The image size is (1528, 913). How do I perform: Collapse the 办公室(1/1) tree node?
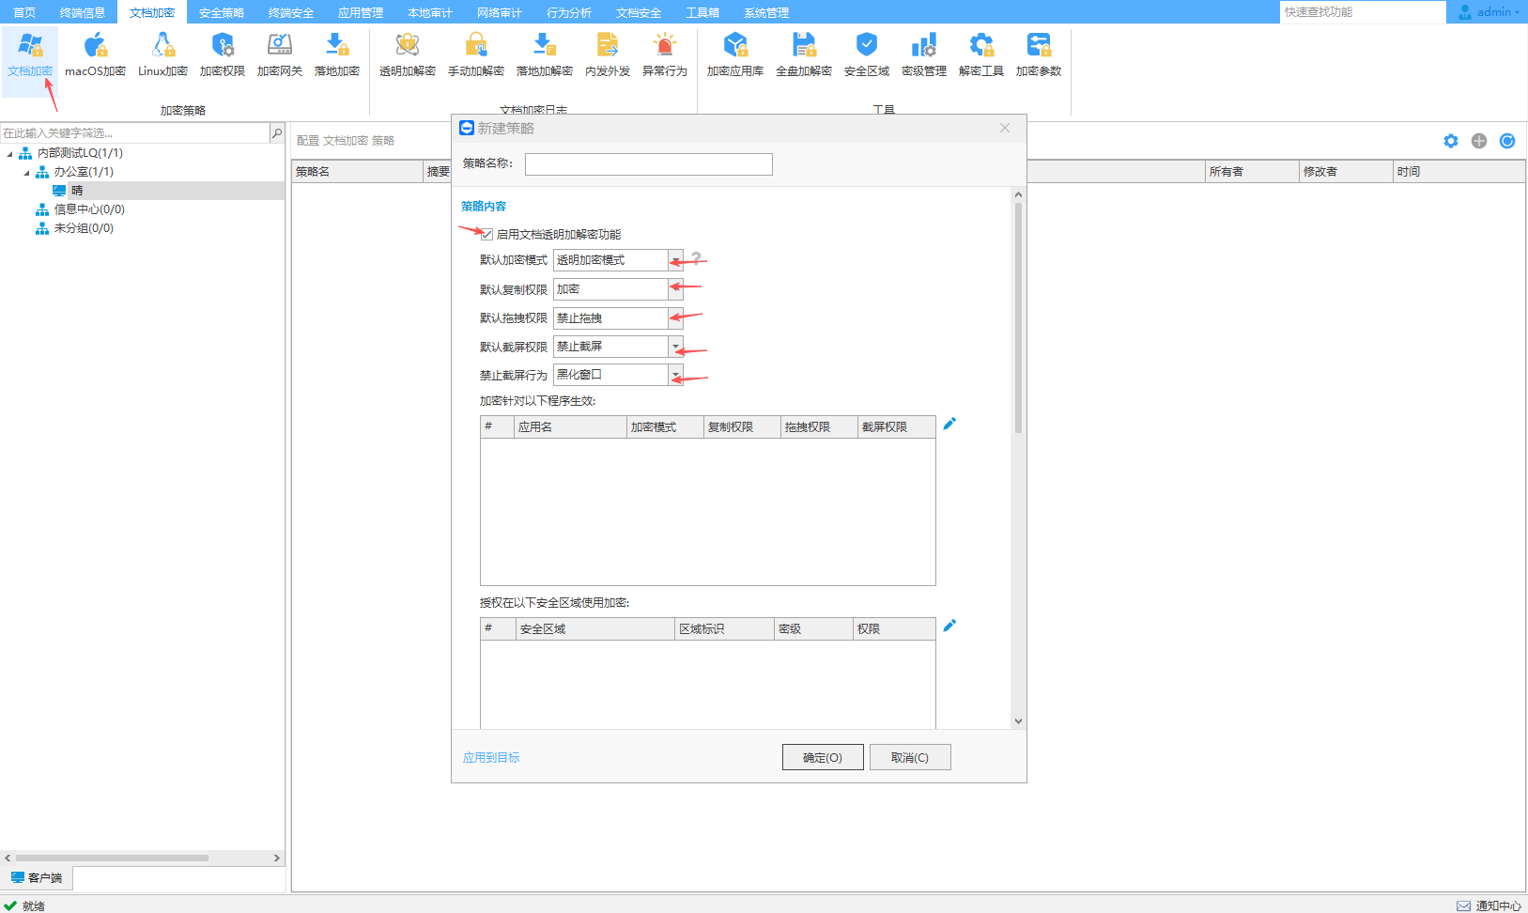click(x=26, y=173)
